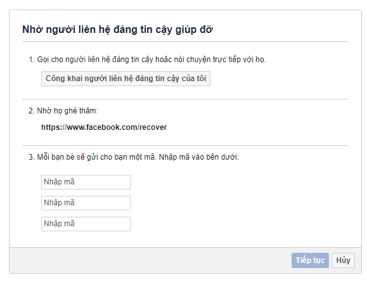
Task: Dismiss the recovery dialog using 'Hủy'
Action: [343, 260]
